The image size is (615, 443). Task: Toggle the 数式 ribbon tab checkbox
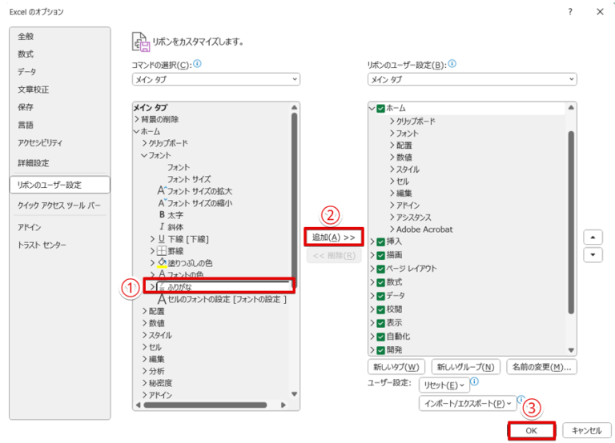tap(380, 283)
